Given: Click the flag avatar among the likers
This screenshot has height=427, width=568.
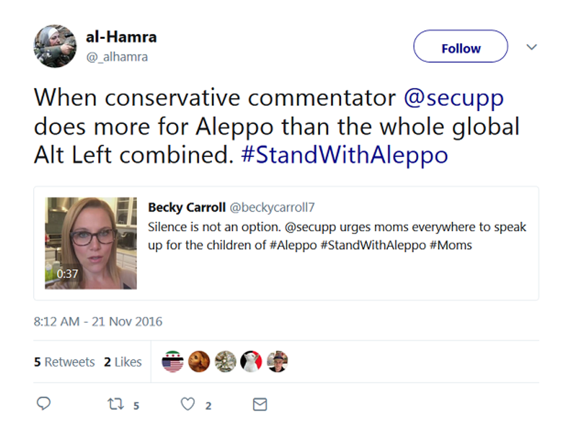Looking at the screenshot, I should 173,362.
